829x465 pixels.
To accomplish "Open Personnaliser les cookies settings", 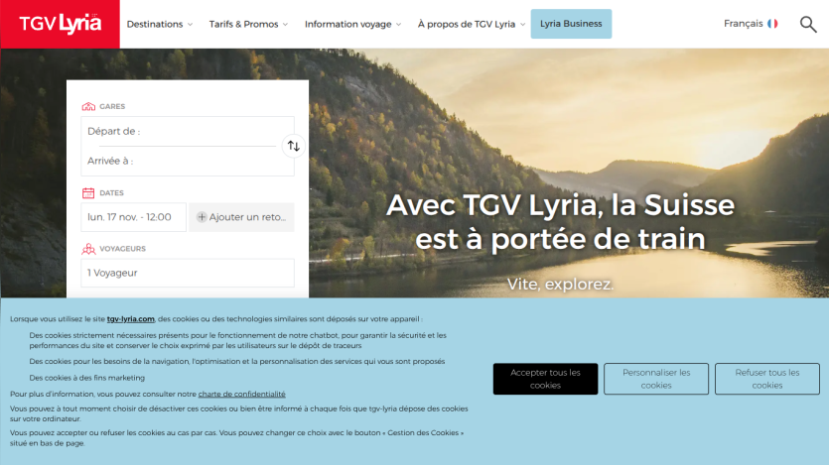I will (656, 379).
